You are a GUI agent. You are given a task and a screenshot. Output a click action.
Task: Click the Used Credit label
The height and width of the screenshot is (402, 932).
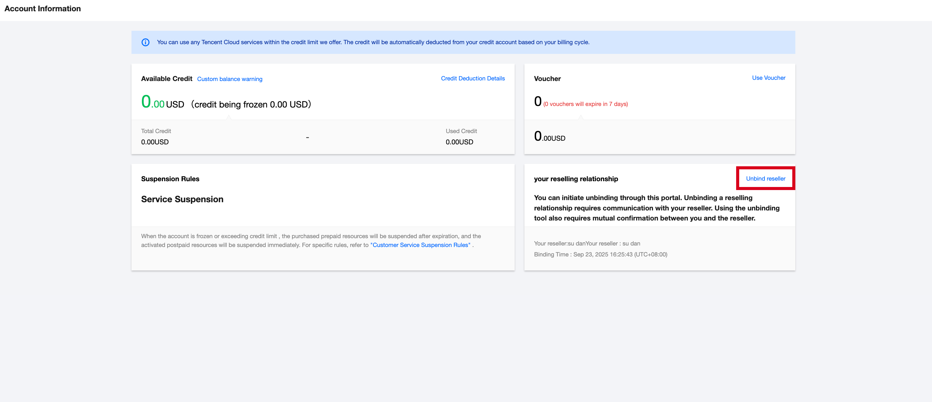pos(461,131)
